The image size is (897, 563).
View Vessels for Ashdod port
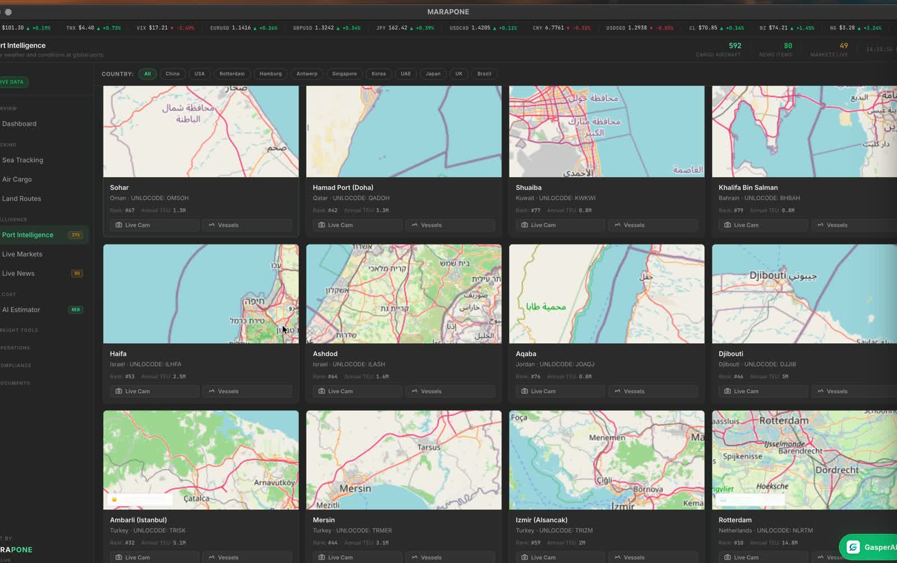tap(450, 391)
